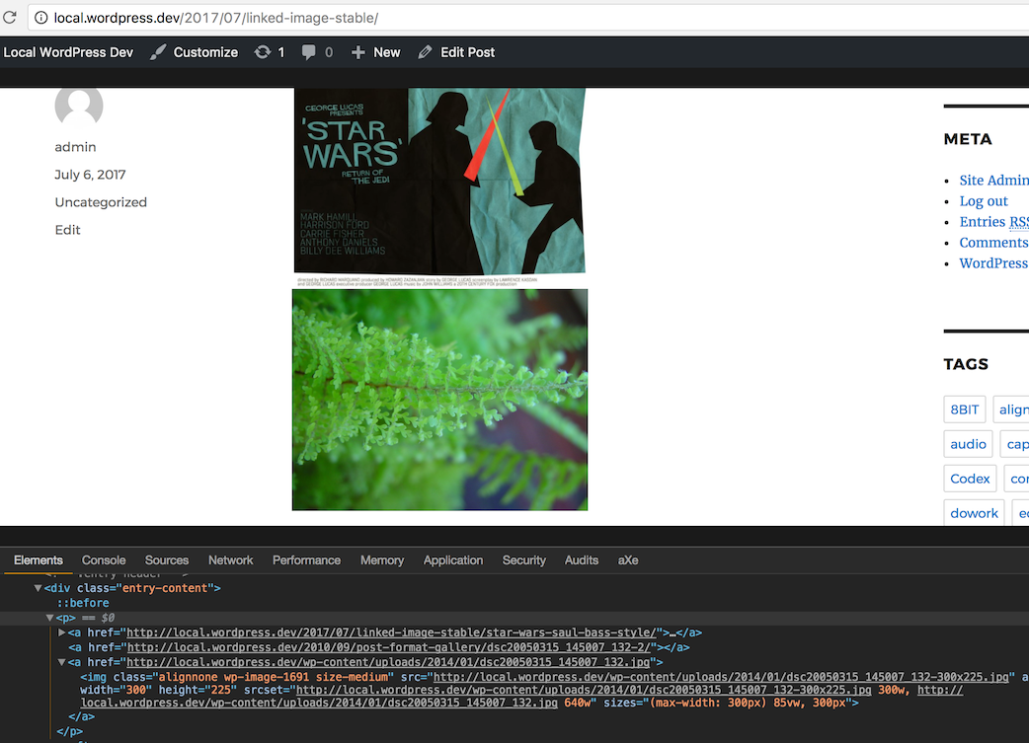Viewport: 1029px width, 743px height.
Task: Click the Customize paintbrush icon
Action: pyautogui.click(x=157, y=52)
